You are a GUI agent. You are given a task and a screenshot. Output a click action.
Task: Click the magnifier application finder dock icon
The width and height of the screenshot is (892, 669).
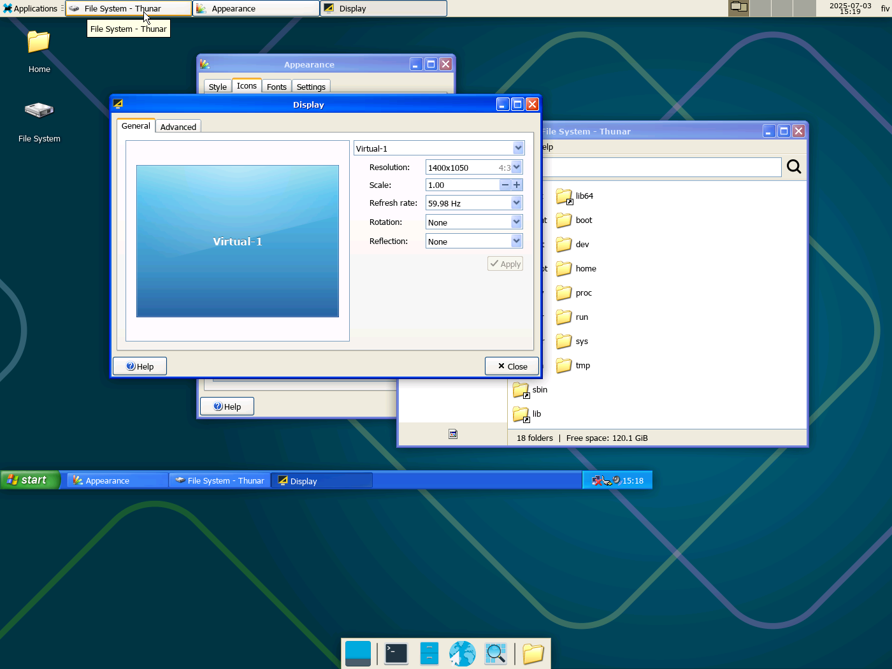click(x=495, y=654)
